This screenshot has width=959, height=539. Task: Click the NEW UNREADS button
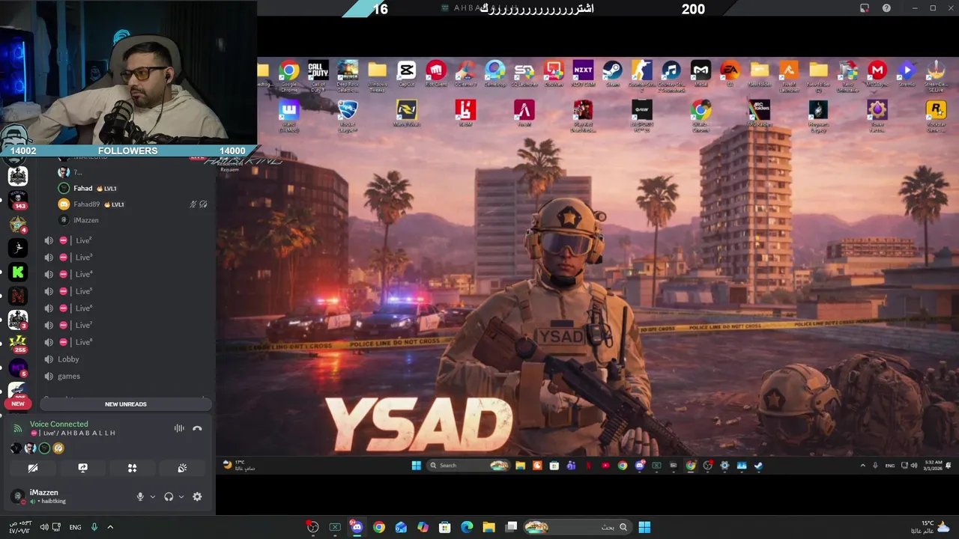coord(126,404)
